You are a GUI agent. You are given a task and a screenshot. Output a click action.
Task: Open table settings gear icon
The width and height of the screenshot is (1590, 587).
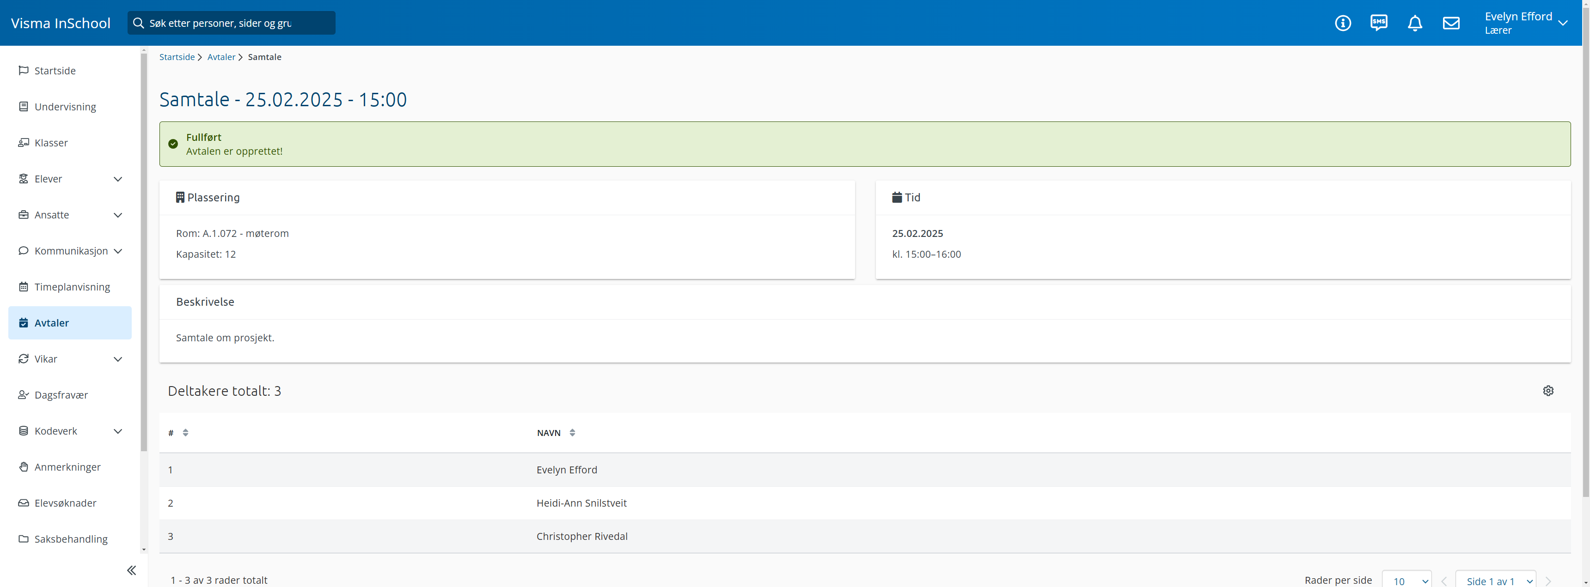point(1548,390)
